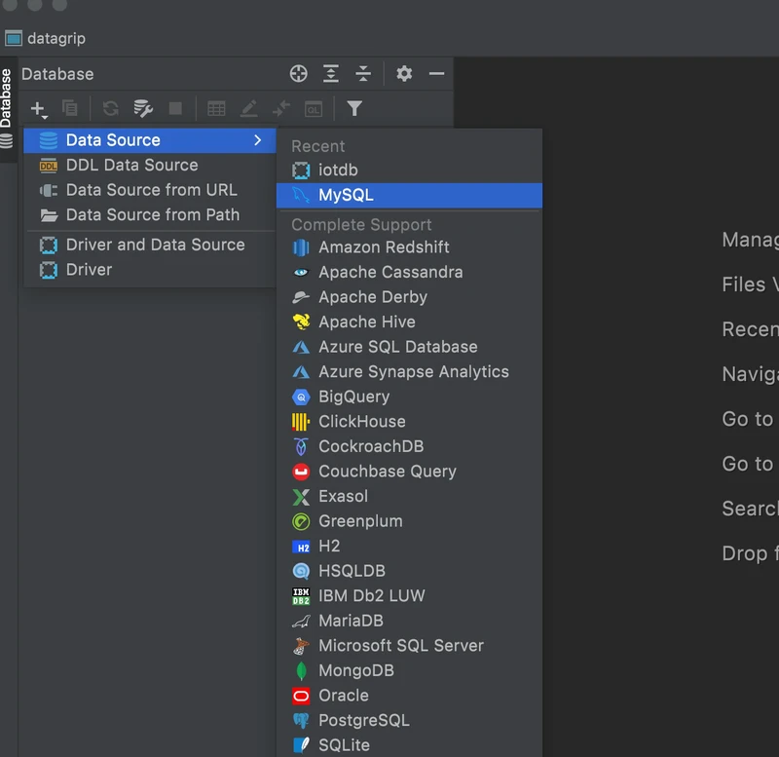The image size is (779, 757).
Task: Choose H2 data source
Action: (x=409, y=546)
